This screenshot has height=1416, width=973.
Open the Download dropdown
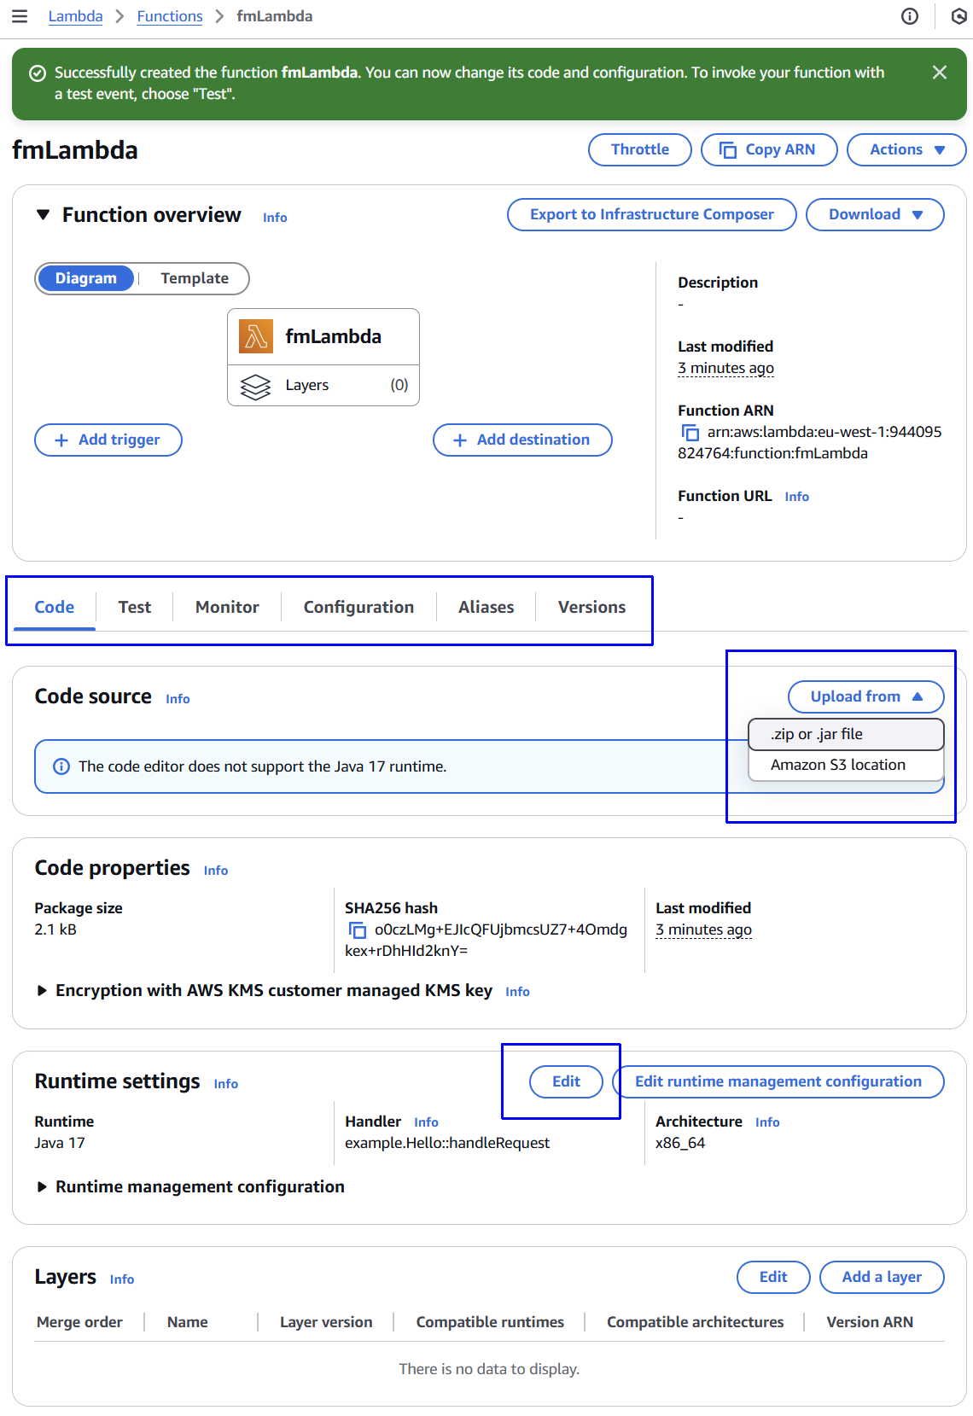pyautogui.click(x=875, y=214)
